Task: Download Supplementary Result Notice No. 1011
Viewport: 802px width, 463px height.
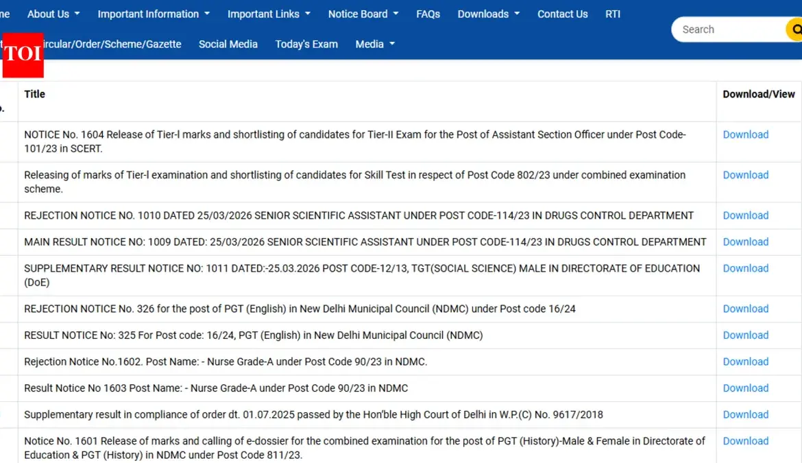Action: [x=745, y=269]
